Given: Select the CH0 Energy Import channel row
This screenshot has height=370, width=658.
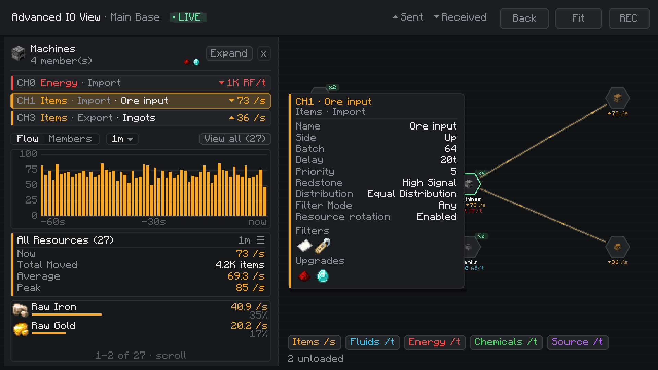Looking at the screenshot, I should tap(141, 83).
